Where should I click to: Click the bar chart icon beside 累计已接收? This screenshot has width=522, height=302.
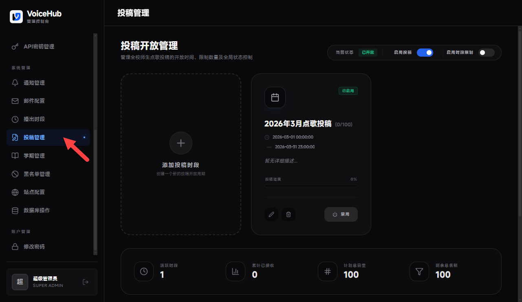coord(236,271)
